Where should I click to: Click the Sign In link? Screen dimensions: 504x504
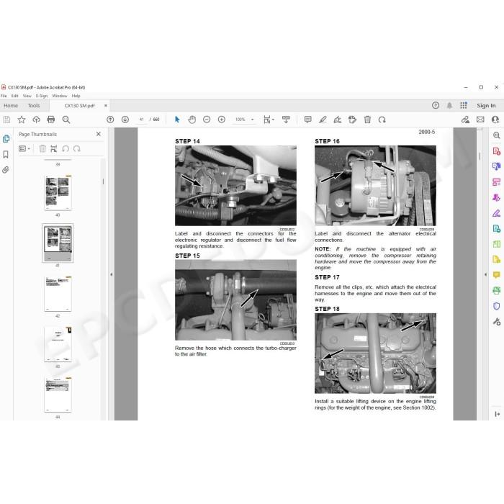tap(486, 105)
